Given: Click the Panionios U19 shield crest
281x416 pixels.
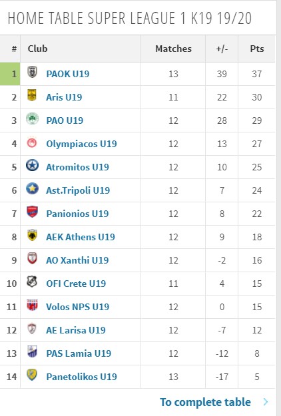Looking at the screenshot, I should pyautogui.click(x=32, y=212).
